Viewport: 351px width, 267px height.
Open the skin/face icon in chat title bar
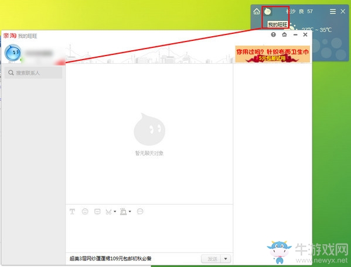pos(273,34)
